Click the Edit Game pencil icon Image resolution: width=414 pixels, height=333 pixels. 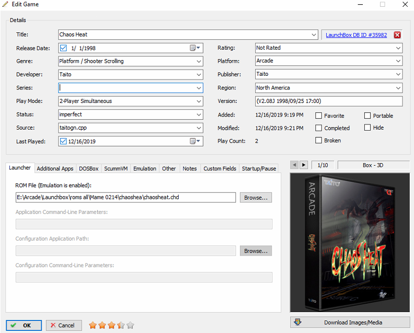(x=5, y=4)
